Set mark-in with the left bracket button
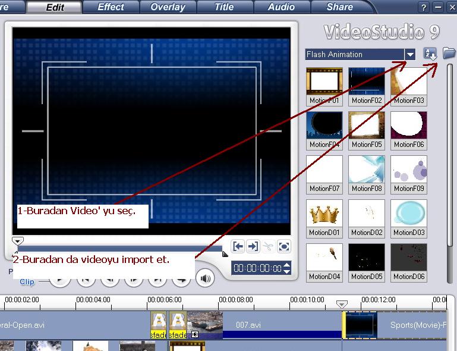 point(238,246)
